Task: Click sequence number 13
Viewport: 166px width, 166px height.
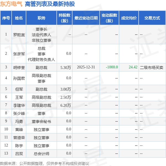Action: (x=6, y=153)
